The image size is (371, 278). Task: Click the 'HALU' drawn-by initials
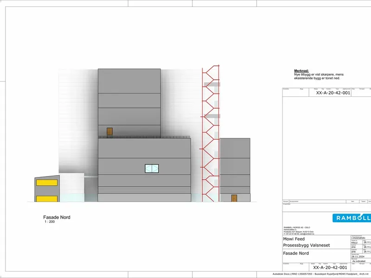coord(354,243)
